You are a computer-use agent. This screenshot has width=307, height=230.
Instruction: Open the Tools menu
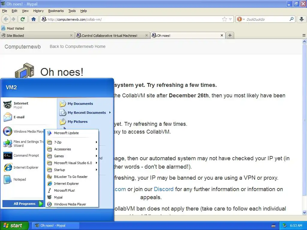[72, 11]
